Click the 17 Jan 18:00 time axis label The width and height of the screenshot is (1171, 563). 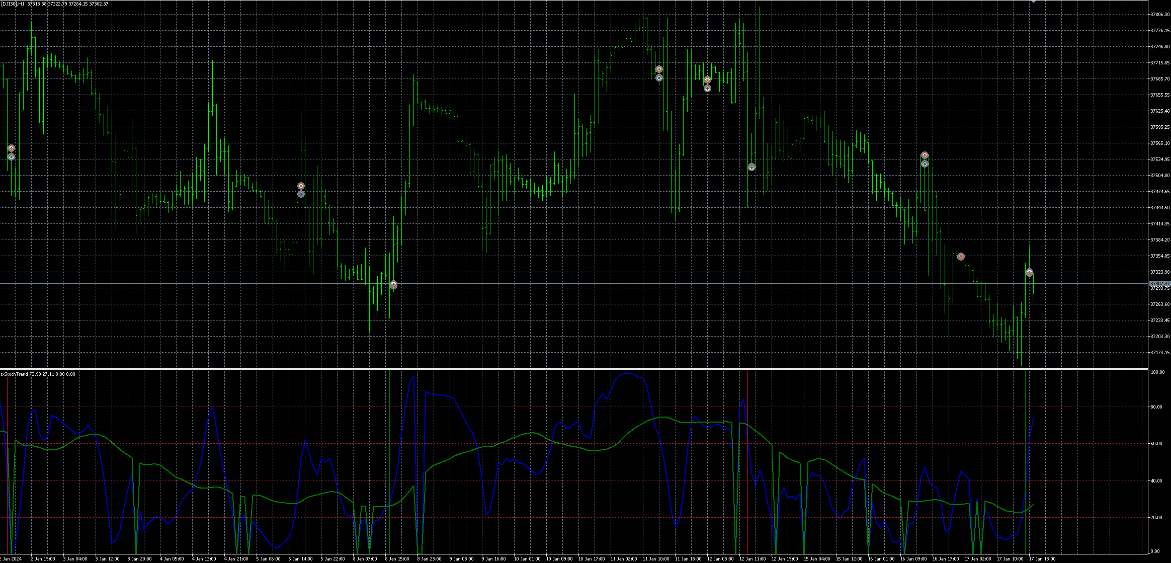point(1042,558)
